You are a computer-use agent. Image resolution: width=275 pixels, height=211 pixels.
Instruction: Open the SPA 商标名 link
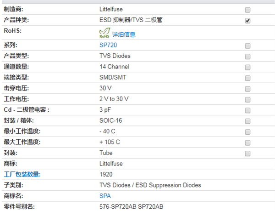coord(105,196)
